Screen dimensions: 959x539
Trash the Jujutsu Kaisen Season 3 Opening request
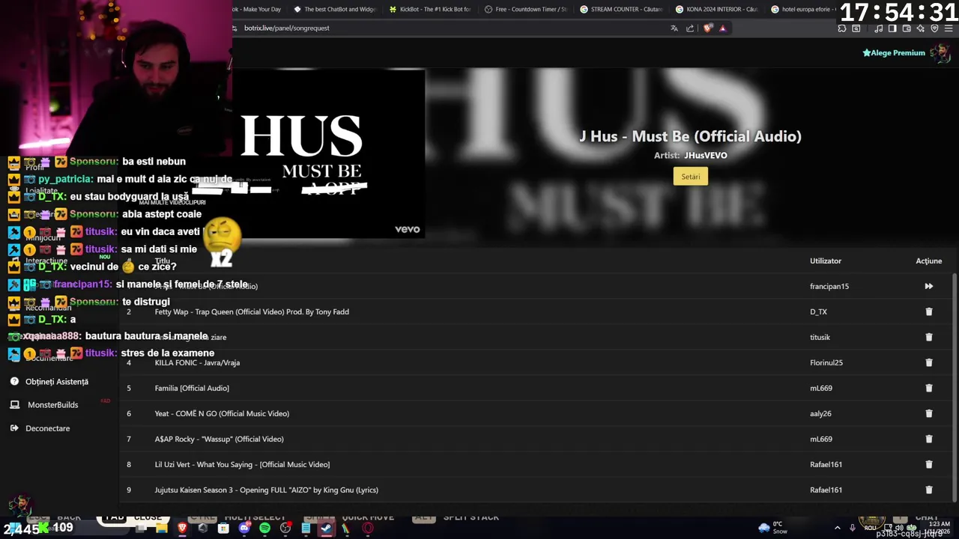tap(928, 490)
